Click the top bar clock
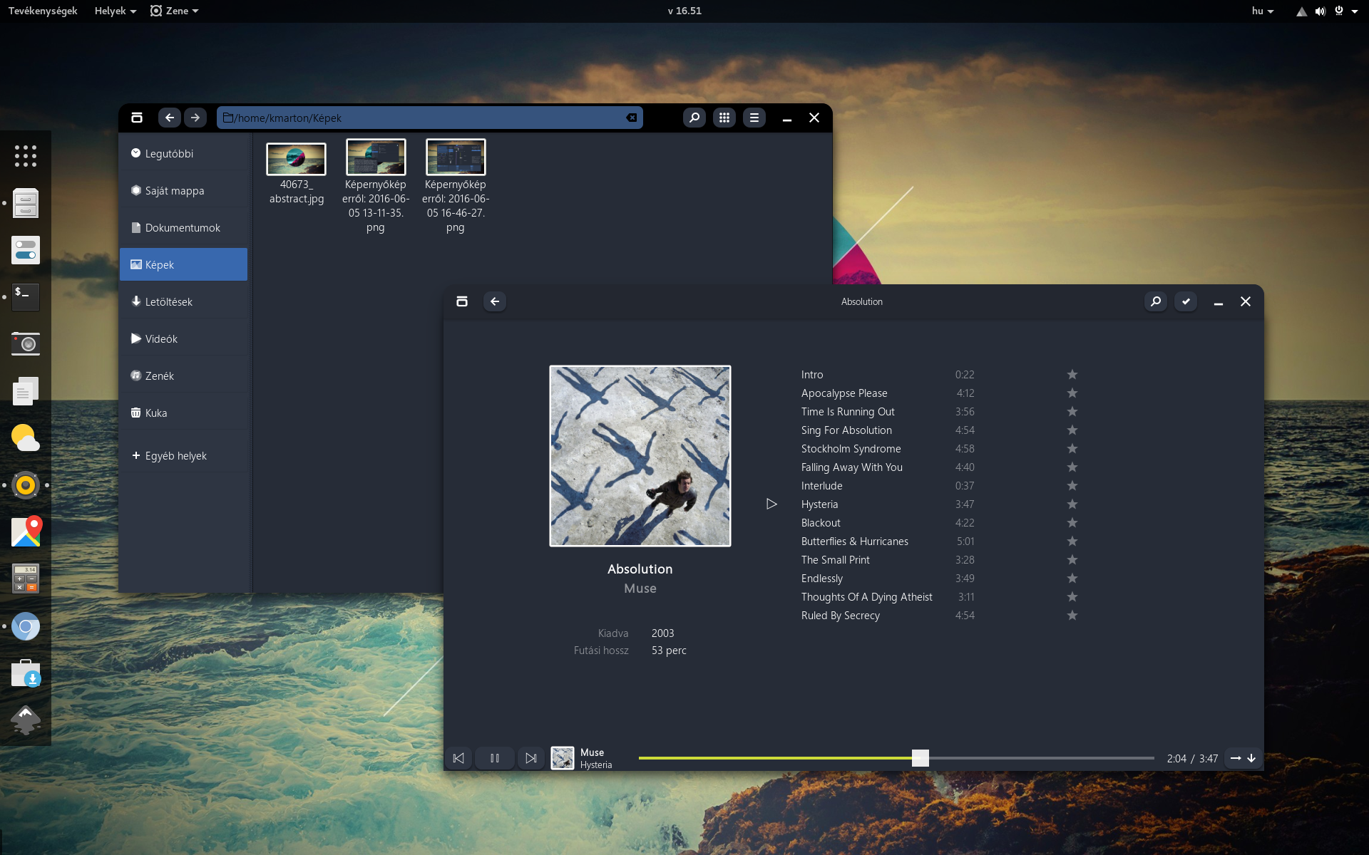Screen dimensions: 1369x855 [x=684, y=11]
